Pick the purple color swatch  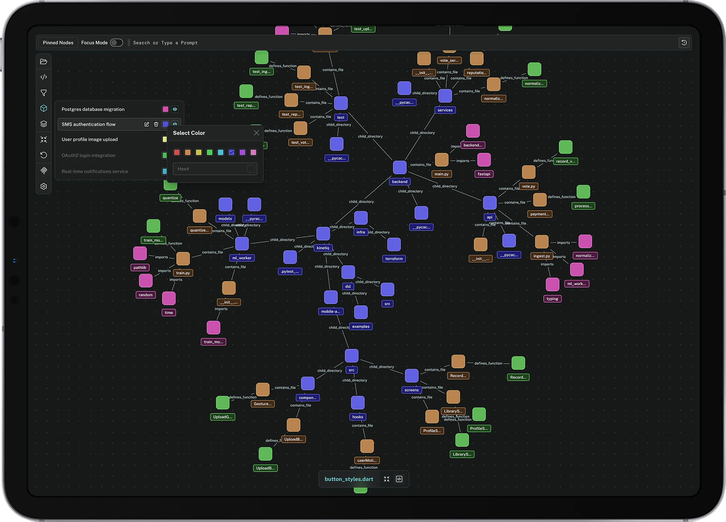(242, 152)
